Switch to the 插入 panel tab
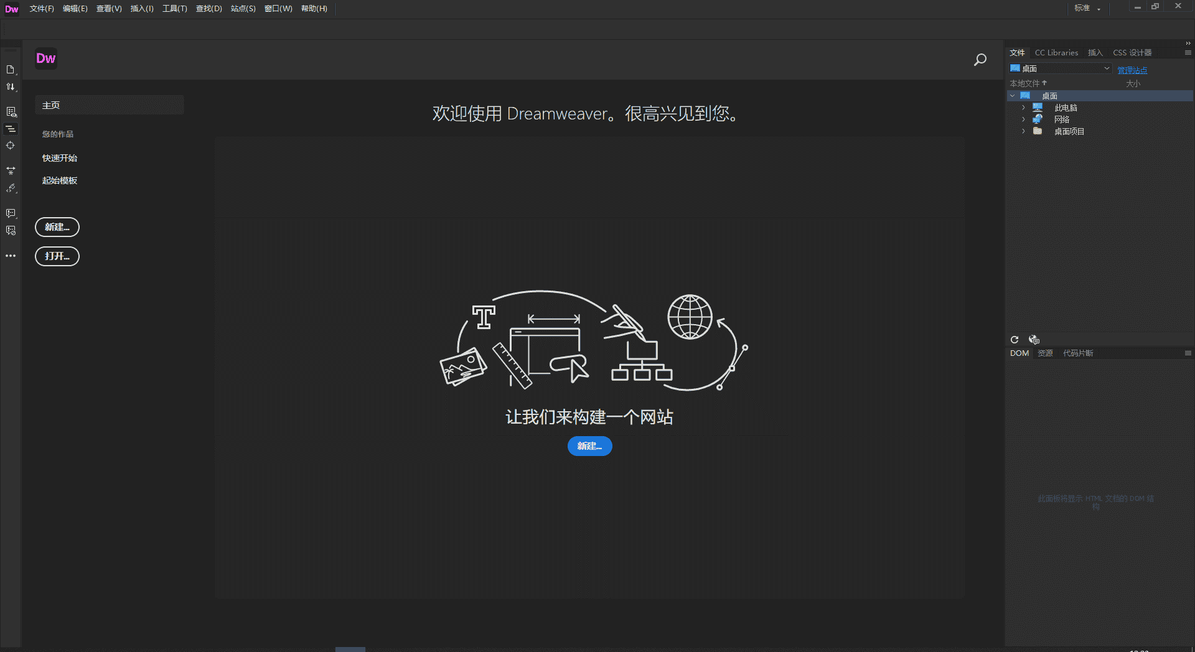The height and width of the screenshot is (652, 1195). (x=1095, y=53)
